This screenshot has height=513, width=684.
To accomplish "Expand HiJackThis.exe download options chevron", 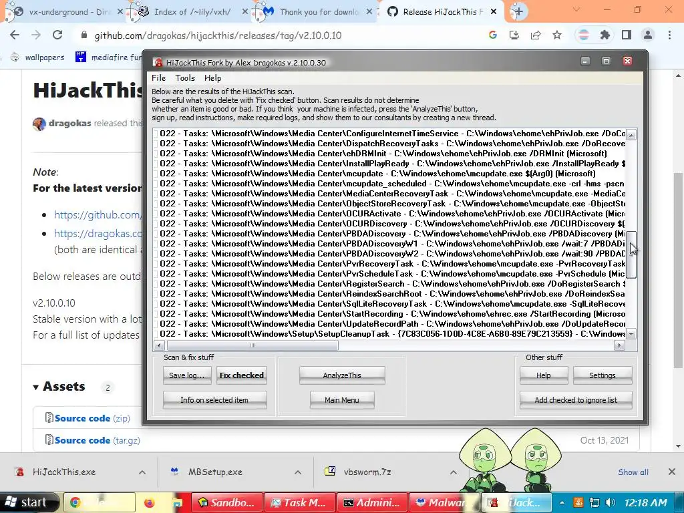I will 142,472.
